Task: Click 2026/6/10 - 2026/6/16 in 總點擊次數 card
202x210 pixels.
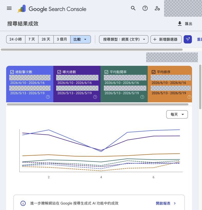Action: pyautogui.click(x=27, y=83)
